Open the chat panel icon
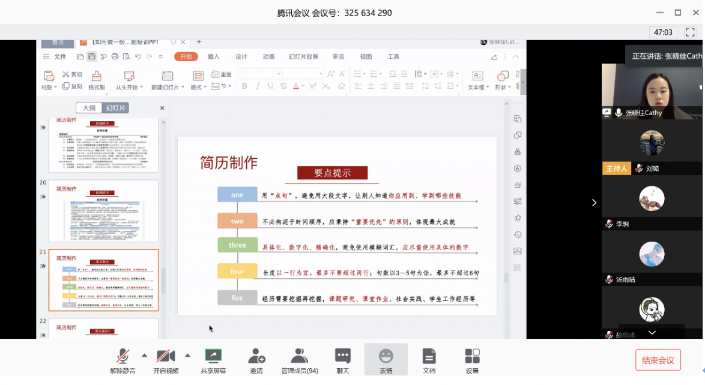Image resolution: width=705 pixels, height=385 pixels. coord(343,356)
